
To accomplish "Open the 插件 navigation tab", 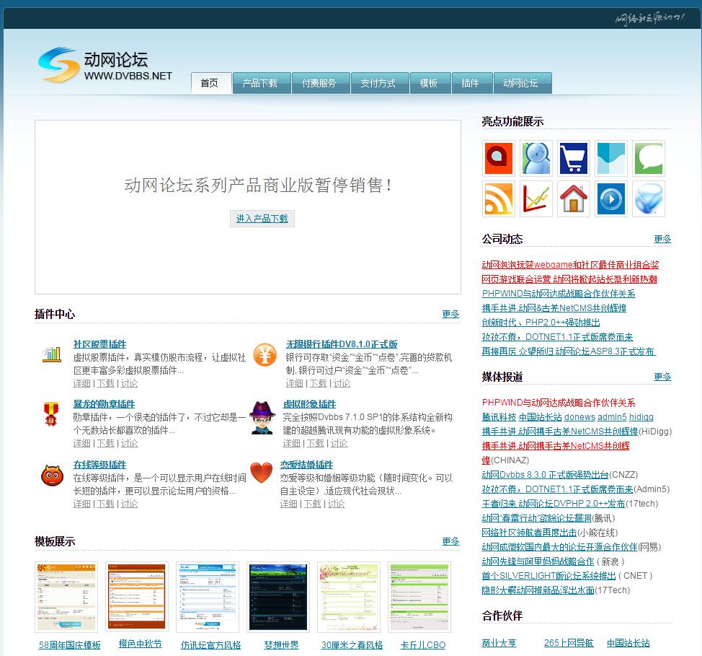I will pos(472,83).
